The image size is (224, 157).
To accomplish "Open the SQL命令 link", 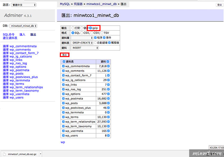I will click(9, 35).
